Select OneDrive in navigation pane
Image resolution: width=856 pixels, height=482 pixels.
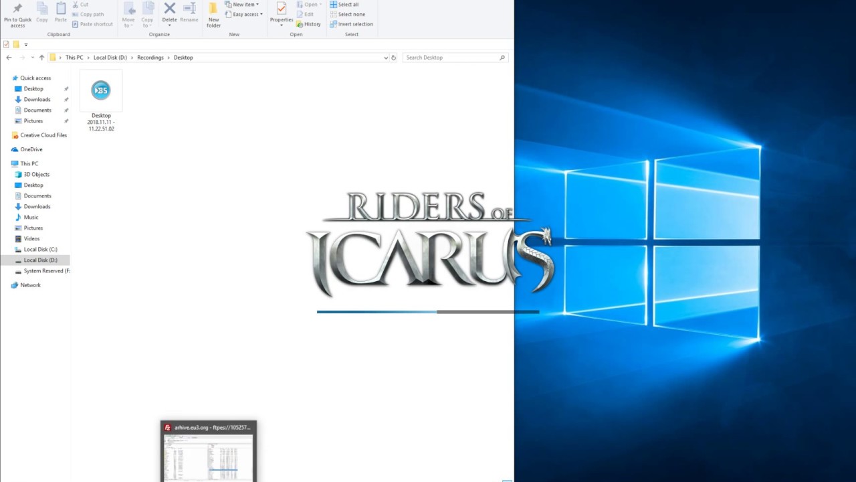point(31,149)
